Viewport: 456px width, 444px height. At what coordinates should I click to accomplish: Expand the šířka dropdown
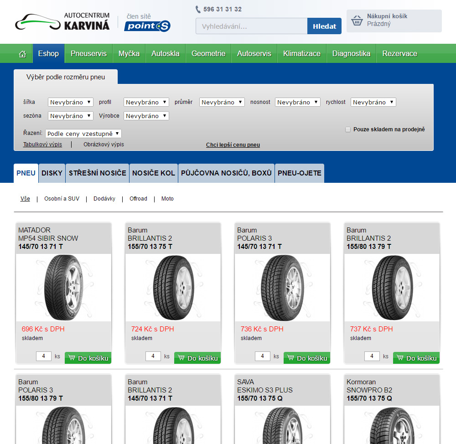click(71, 102)
